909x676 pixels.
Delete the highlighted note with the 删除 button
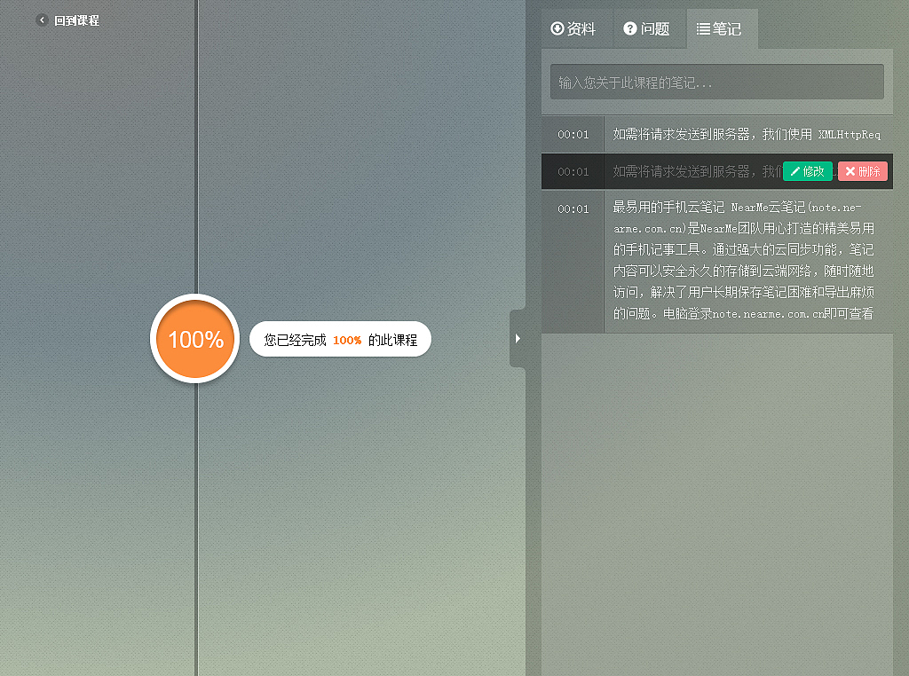coord(863,171)
